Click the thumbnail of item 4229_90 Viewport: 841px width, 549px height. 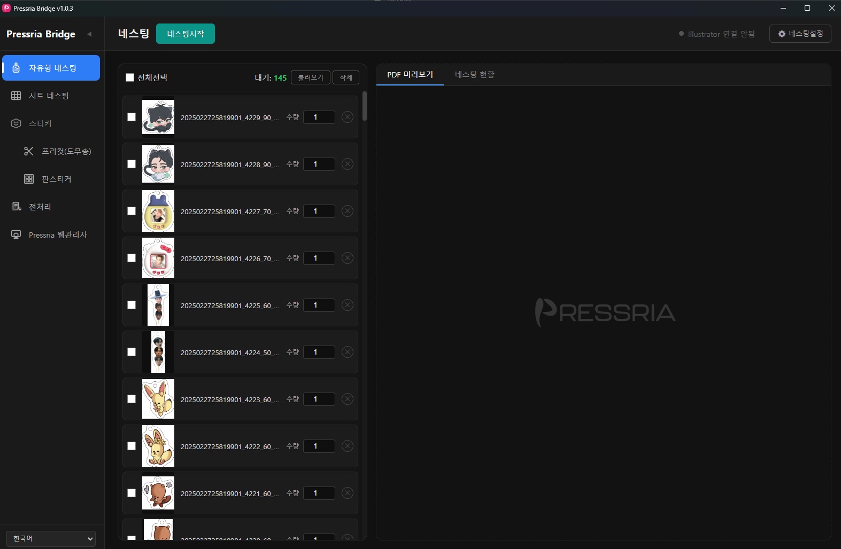tap(158, 117)
